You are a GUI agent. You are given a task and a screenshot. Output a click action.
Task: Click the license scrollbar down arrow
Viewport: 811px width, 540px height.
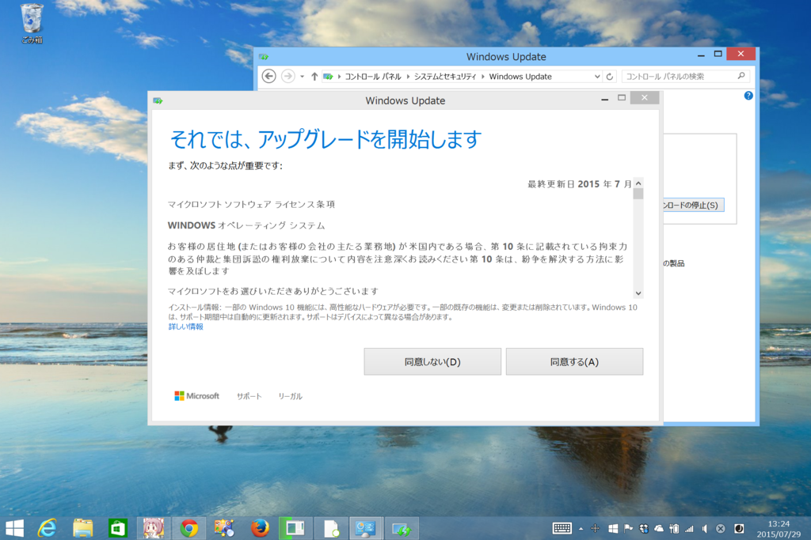point(638,293)
